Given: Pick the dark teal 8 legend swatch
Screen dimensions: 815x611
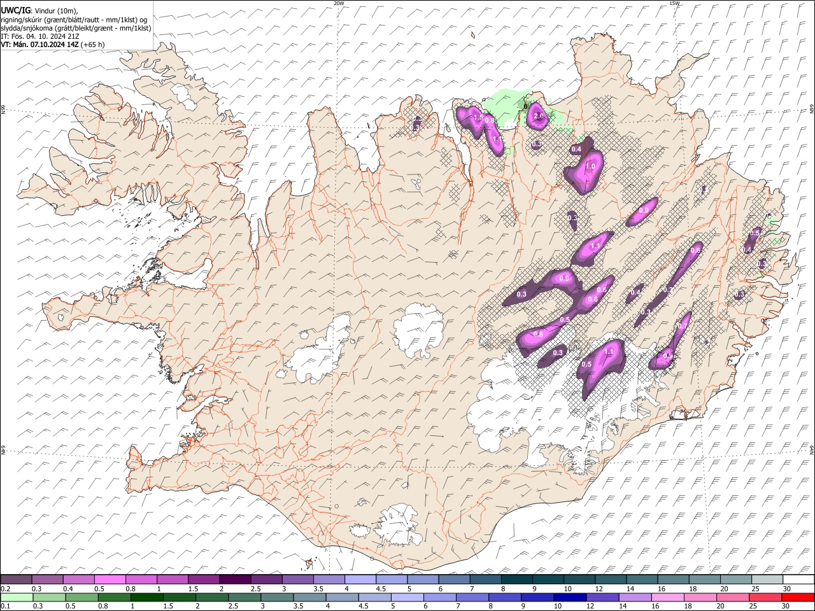Looking at the screenshot, I should pyautogui.click(x=516, y=580).
